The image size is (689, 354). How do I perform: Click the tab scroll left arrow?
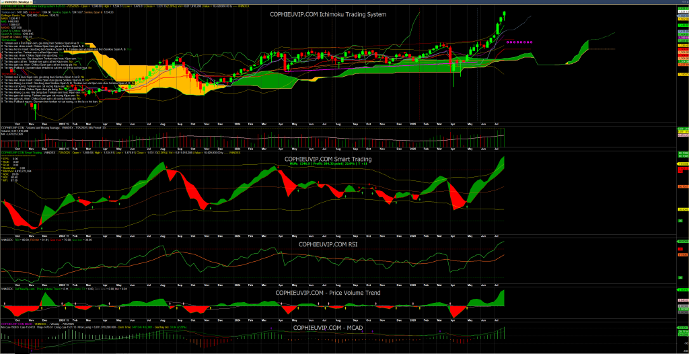pos(683,2)
